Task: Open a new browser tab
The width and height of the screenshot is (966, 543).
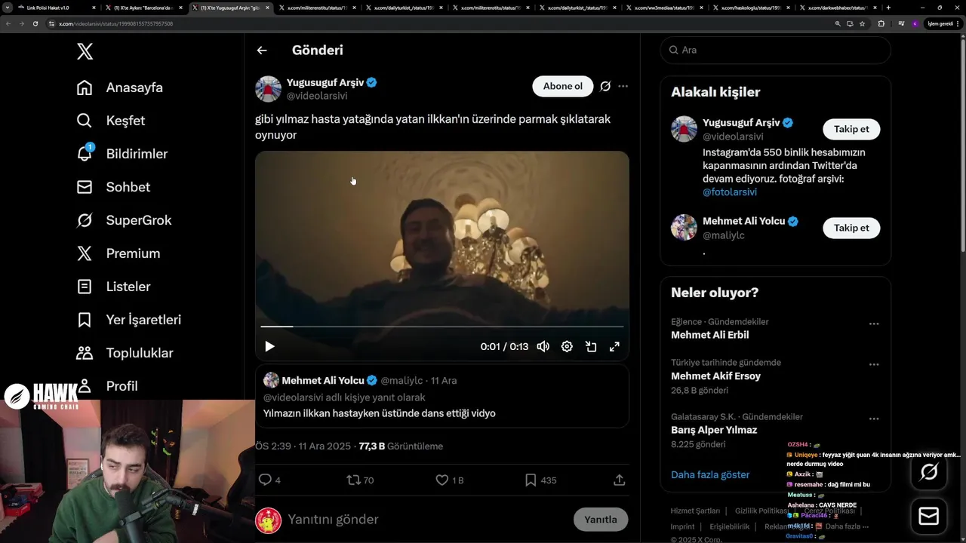Action: [x=888, y=8]
